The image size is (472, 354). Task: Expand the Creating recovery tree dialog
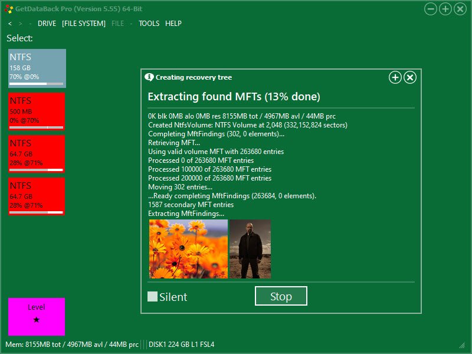pyautogui.click(x=395, y=77)
